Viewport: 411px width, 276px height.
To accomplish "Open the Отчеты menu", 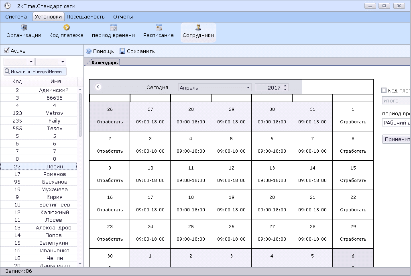I will [123, 17].
